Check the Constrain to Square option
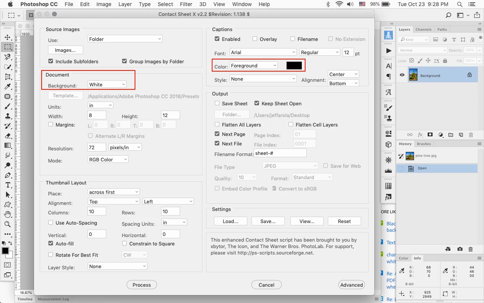Image resolution: width=484 pixels, height=303 pixels. (x=124, y=243)
